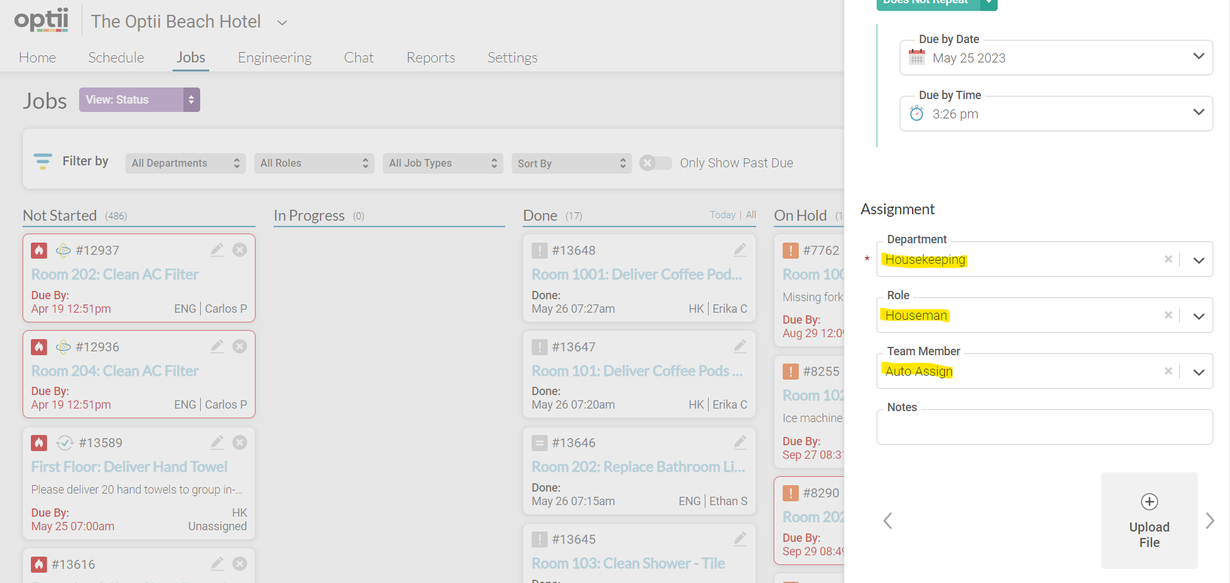Edit job #13616 with pencil icon
Image resolution: width=1230 pixels, height=583 pixels.
218,564
